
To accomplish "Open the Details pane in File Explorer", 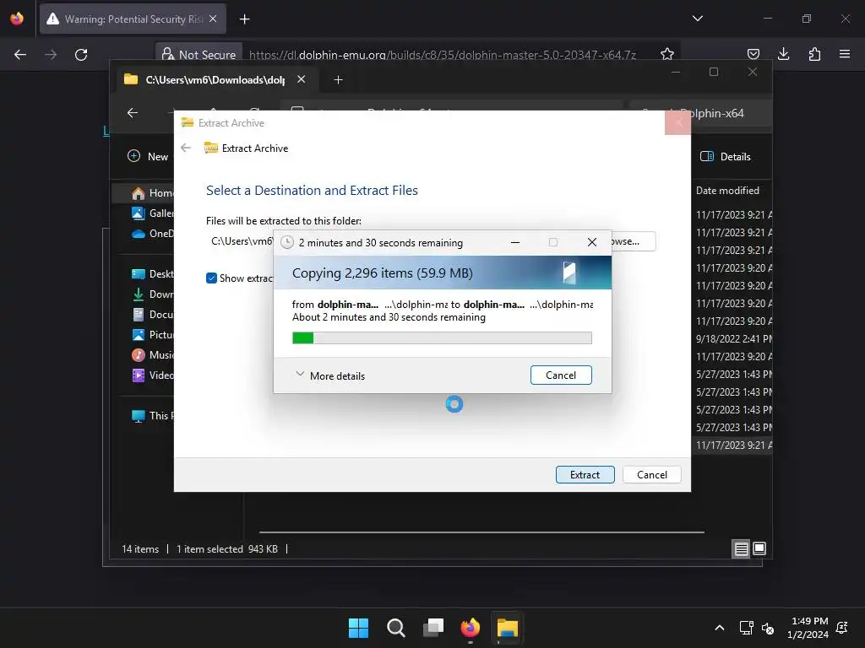I will pos(726,156).
